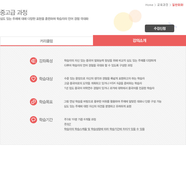
Task: Click the 중고급 과정 page title
Action: tap(14, 13)
